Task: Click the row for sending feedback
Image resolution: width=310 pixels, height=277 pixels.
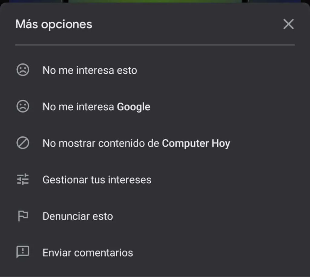Action: pos(87,252)
